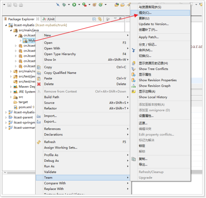Choose Open in the context menu

[83, 43]
